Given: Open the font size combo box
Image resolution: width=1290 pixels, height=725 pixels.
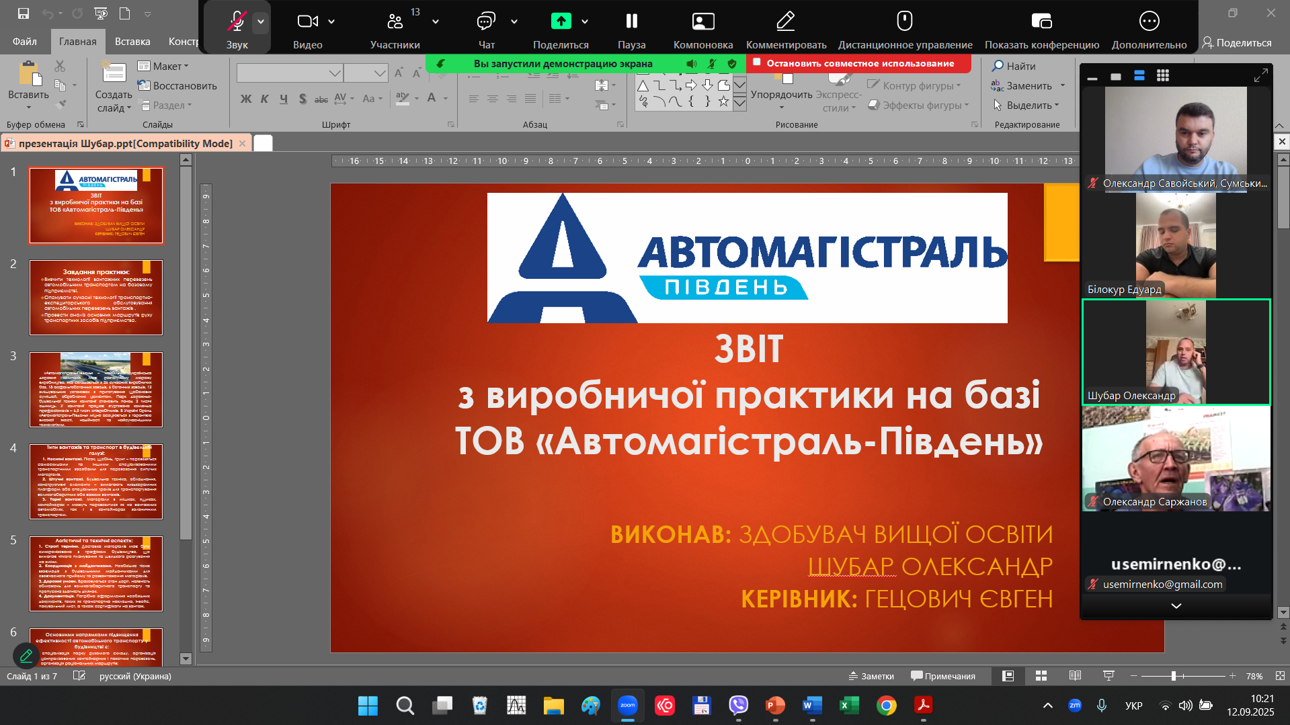Looking at the screenshot, I should (x=366, y=73).
